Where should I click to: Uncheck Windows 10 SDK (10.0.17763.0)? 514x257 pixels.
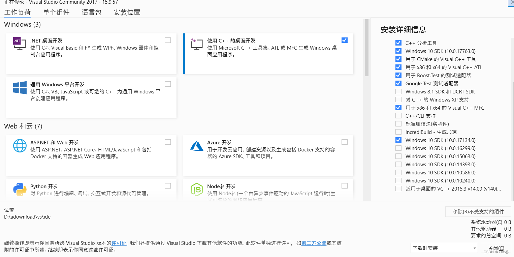[398, 51]
